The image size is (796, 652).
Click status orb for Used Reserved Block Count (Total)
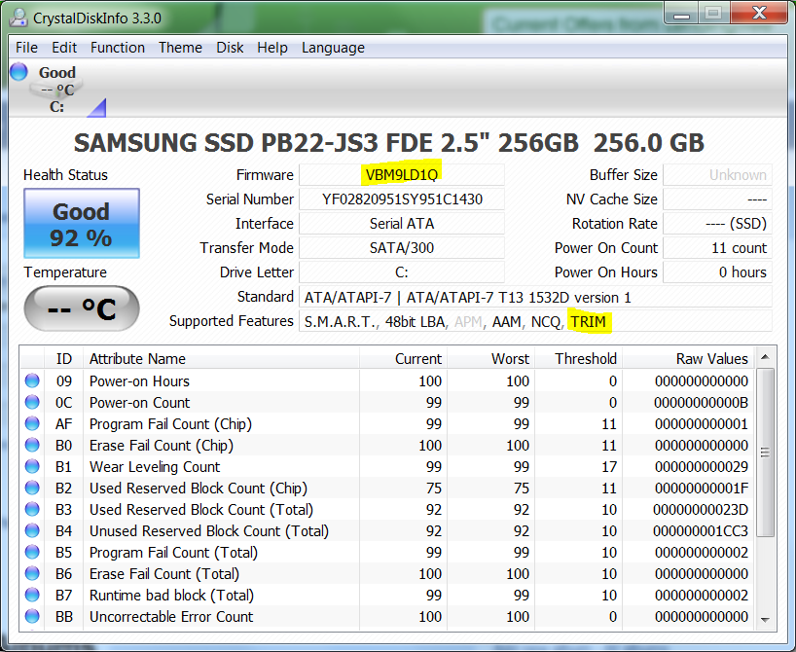click(32, 509)
